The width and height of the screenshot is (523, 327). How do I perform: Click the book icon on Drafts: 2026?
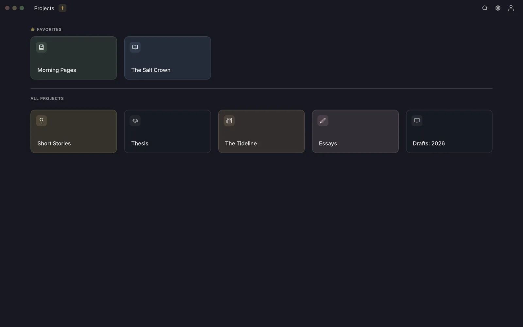point(417,121)
